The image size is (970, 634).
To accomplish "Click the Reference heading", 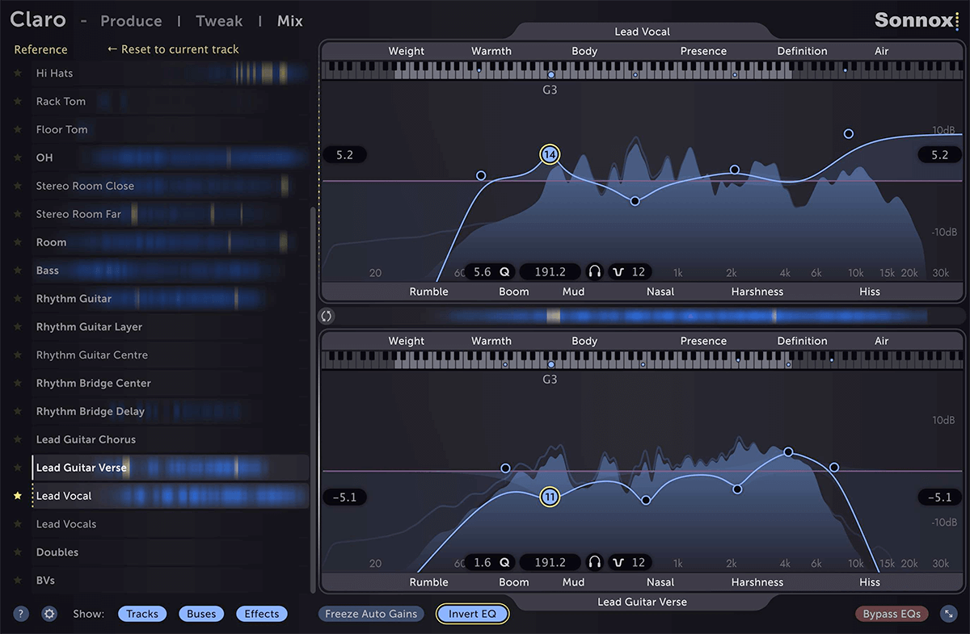I will (41, 49).
